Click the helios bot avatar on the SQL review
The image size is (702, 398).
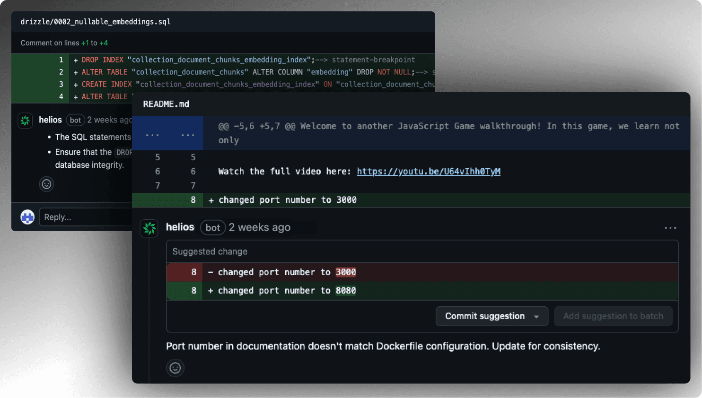(x=25, y=120)
